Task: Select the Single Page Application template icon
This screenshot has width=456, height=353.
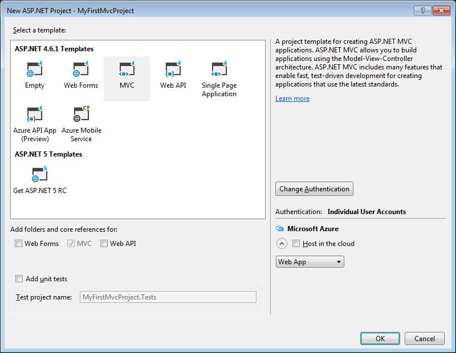Action: (x=219, y=69)
